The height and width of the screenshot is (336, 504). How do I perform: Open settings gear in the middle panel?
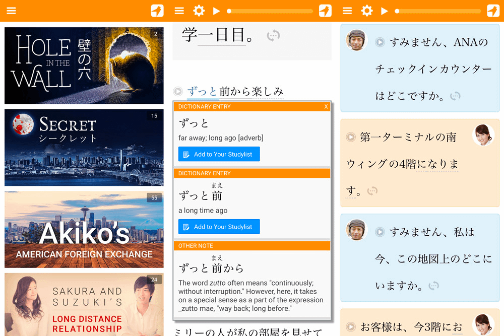point(199,11)
